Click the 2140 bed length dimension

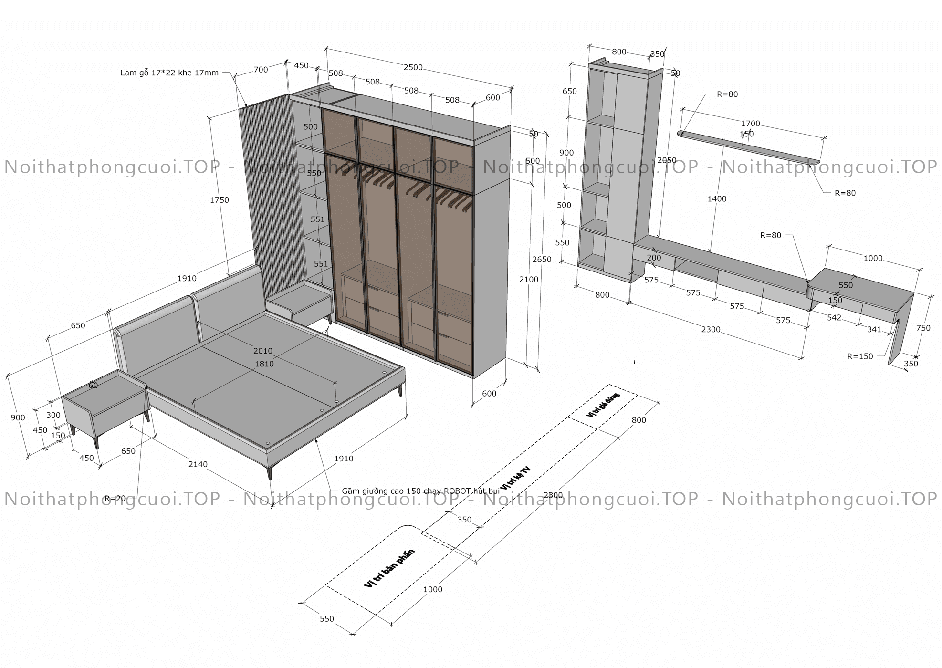198,464
